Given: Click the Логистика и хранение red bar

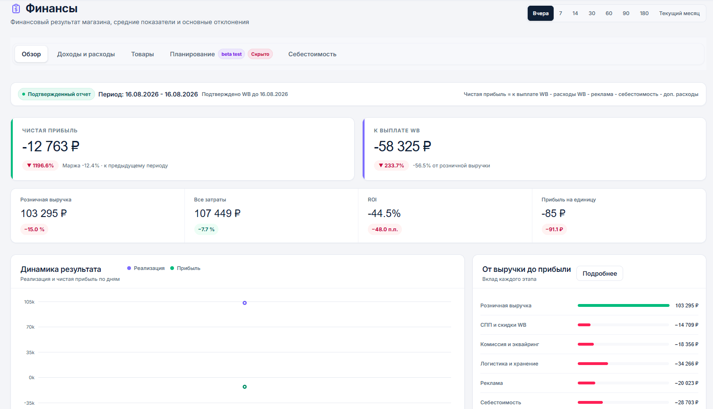Looking at the screenshot, I should (x=593, y=364).
